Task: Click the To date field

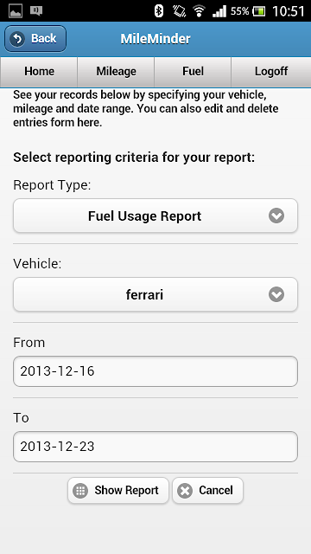Action: pos(155,447)
